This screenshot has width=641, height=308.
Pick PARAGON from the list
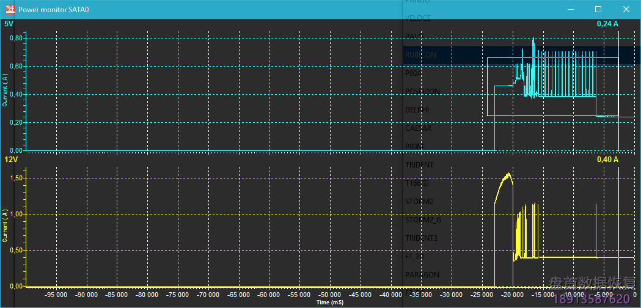click(x=422, y=275)
